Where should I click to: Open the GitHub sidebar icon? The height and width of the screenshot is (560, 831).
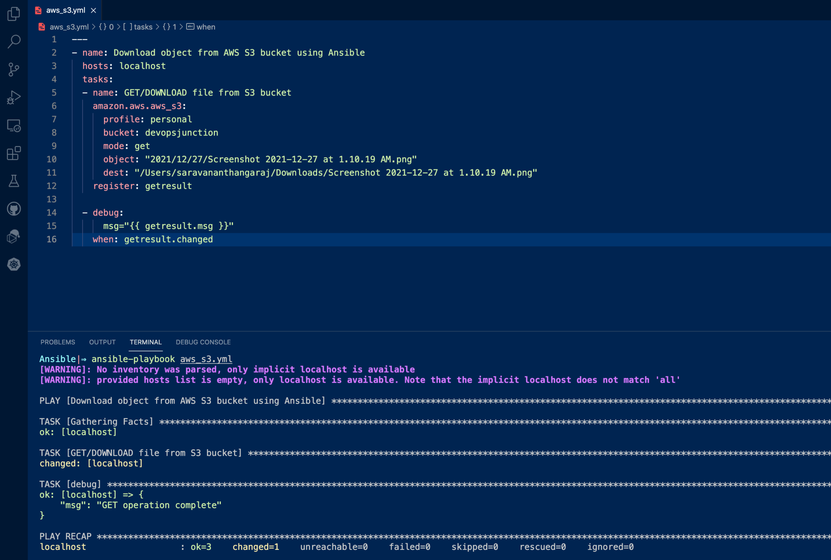14,209
